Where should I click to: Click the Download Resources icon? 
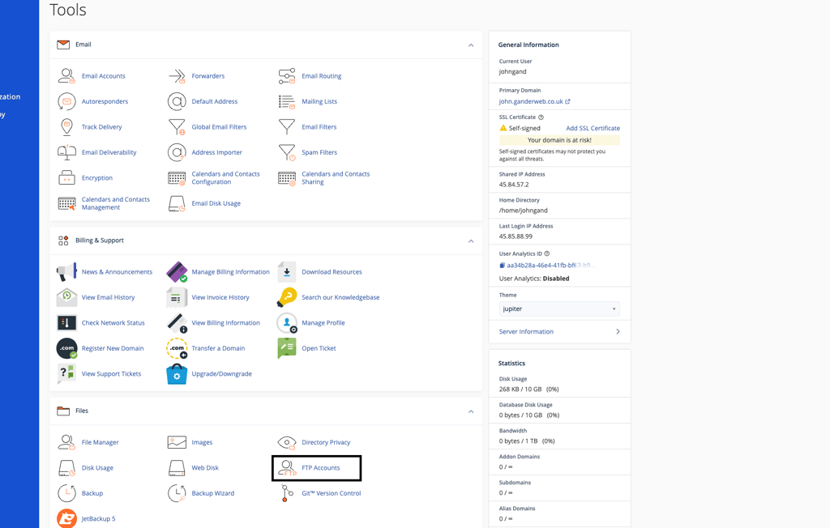(x=287, y=272)
